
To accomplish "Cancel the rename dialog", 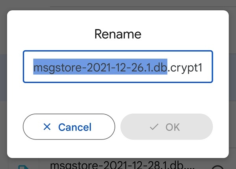I will click(69, 127).
